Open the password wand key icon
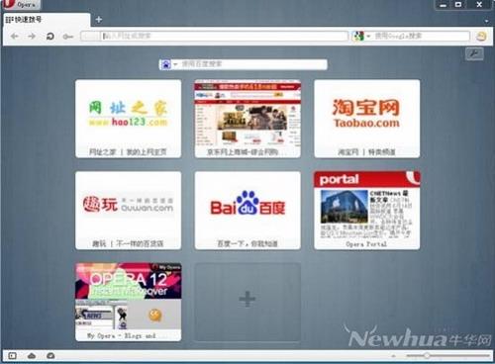This screenshot has height=364, width=495. [x=68, y=37]
